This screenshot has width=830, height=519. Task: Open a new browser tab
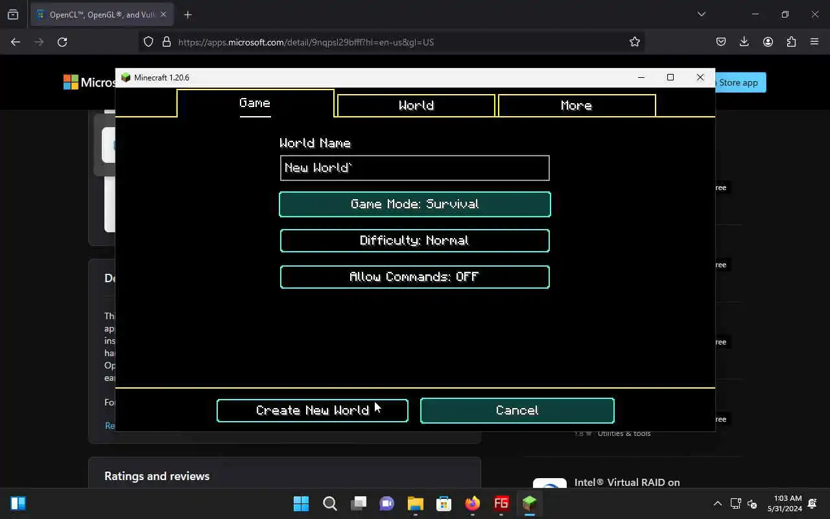coord(187,14)
